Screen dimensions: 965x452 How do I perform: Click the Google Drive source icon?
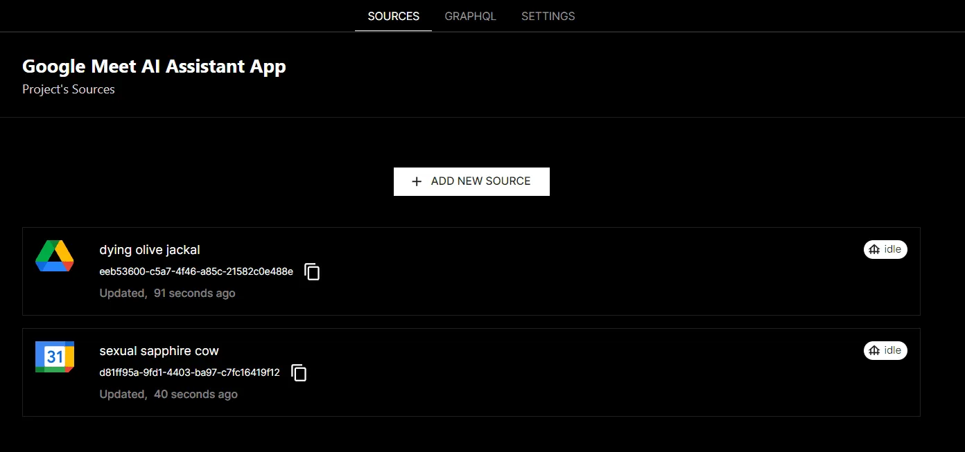(x=54, y=256)
